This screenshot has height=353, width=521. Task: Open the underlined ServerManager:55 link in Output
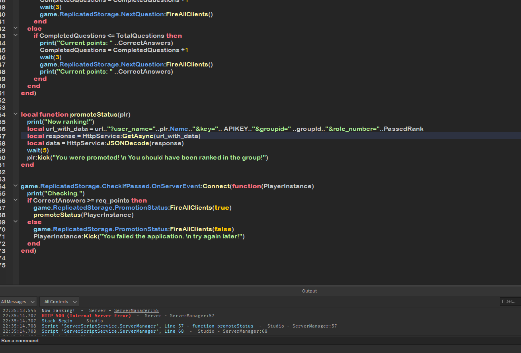pos(136,310)
